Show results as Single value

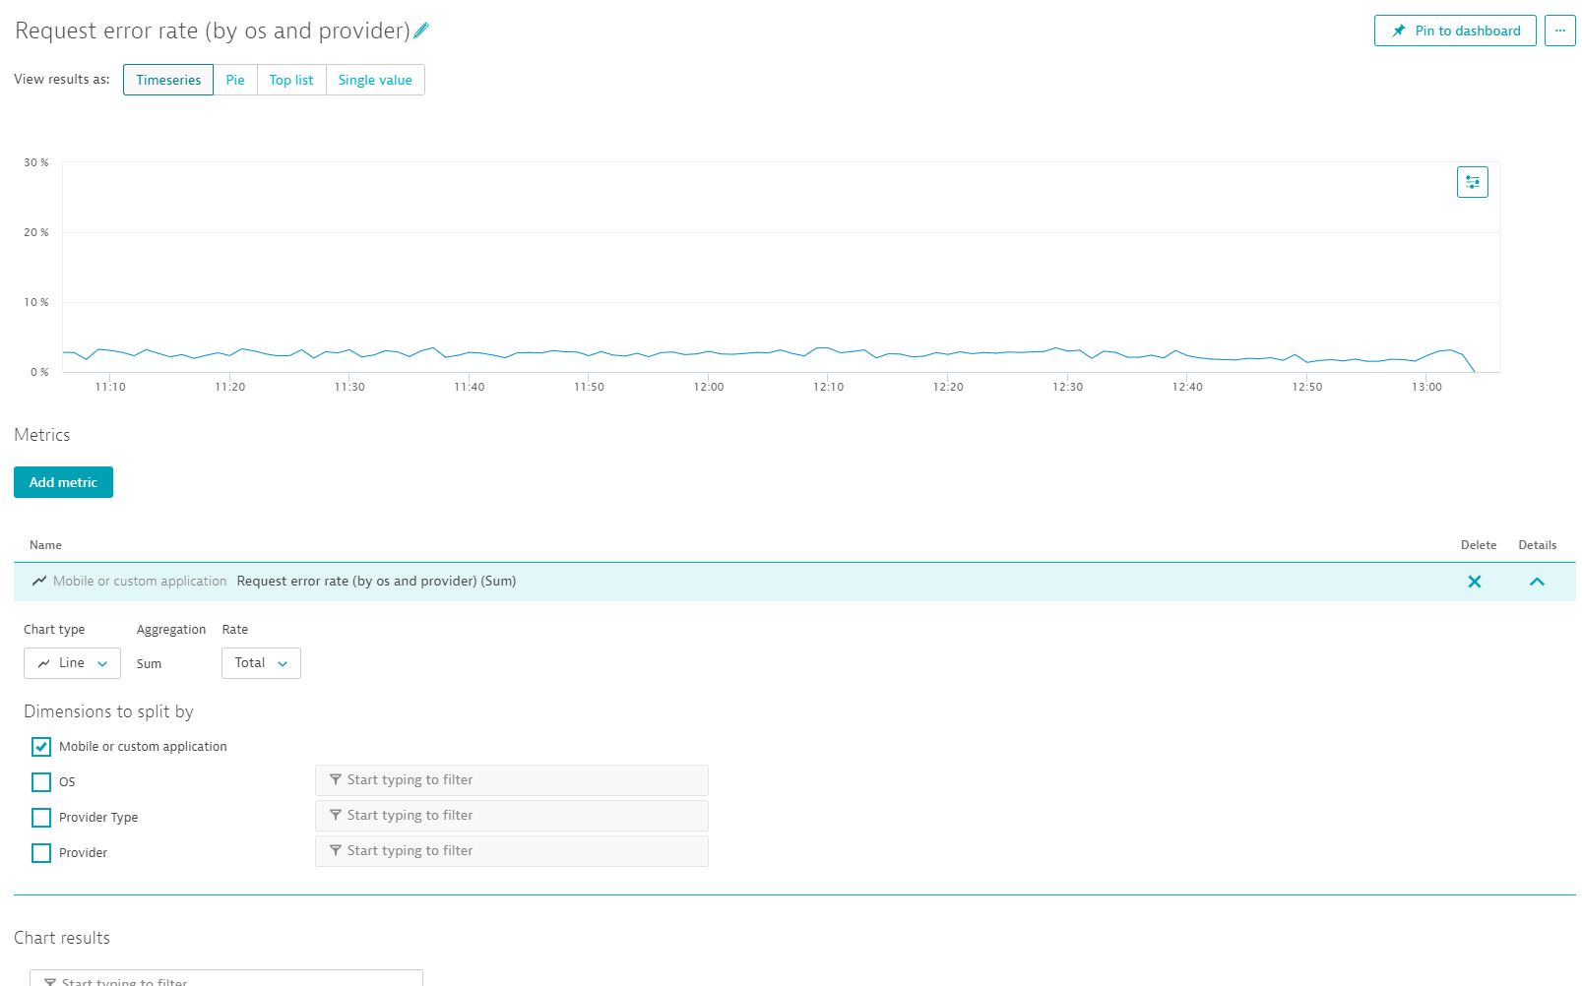tap(375, 80)
